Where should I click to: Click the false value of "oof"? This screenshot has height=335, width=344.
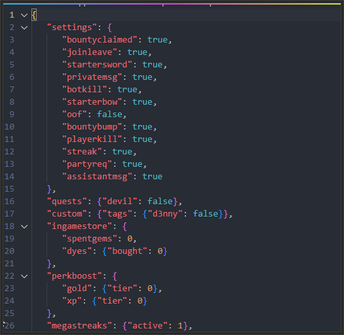click(x=109, y=115)
